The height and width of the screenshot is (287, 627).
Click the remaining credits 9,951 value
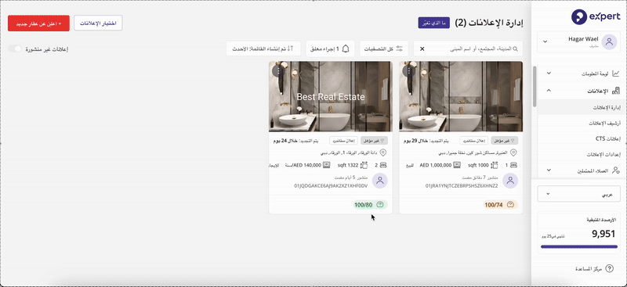click(603, 235)
